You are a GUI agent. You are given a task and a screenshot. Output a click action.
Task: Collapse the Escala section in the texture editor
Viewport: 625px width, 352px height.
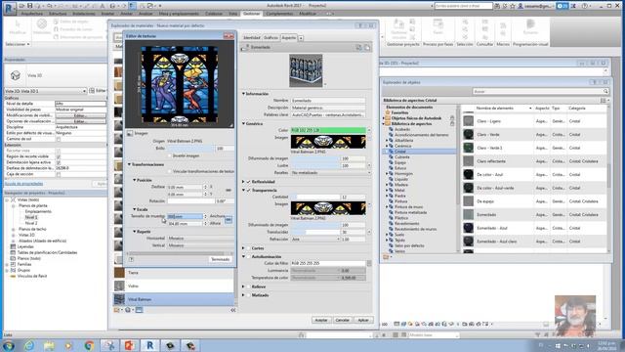(135, 209)
